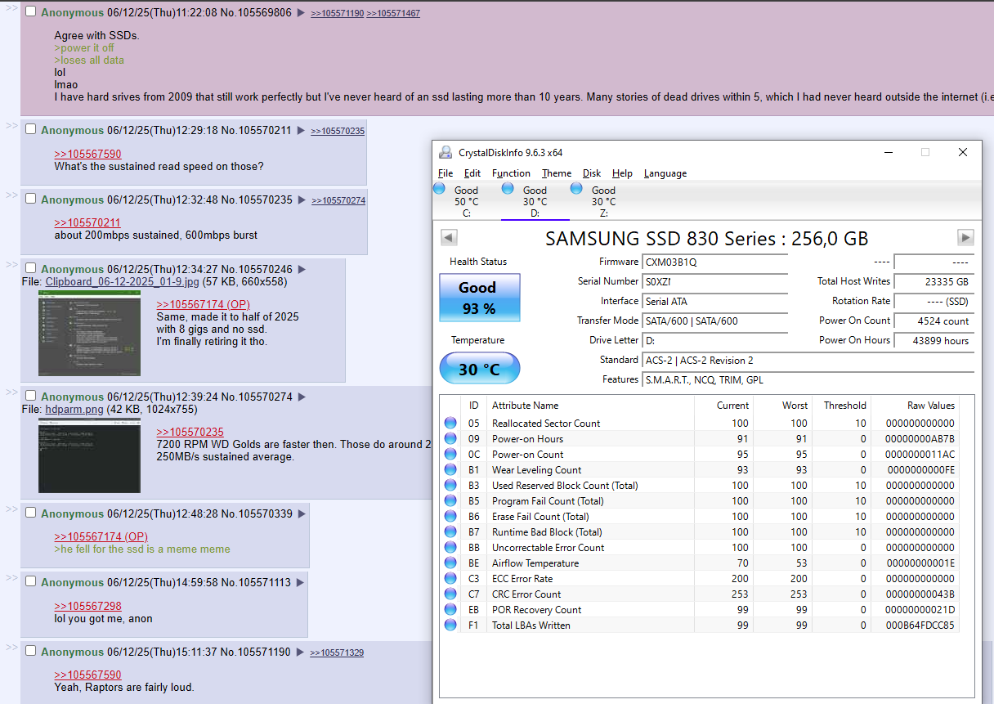Select the Total LBAs Written status orb
This screenshot has height=704, width=994.
tap(450, 626)
